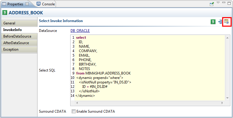Select the Properties tab
The height and width of the screenshot is (118, 233).
15,4
